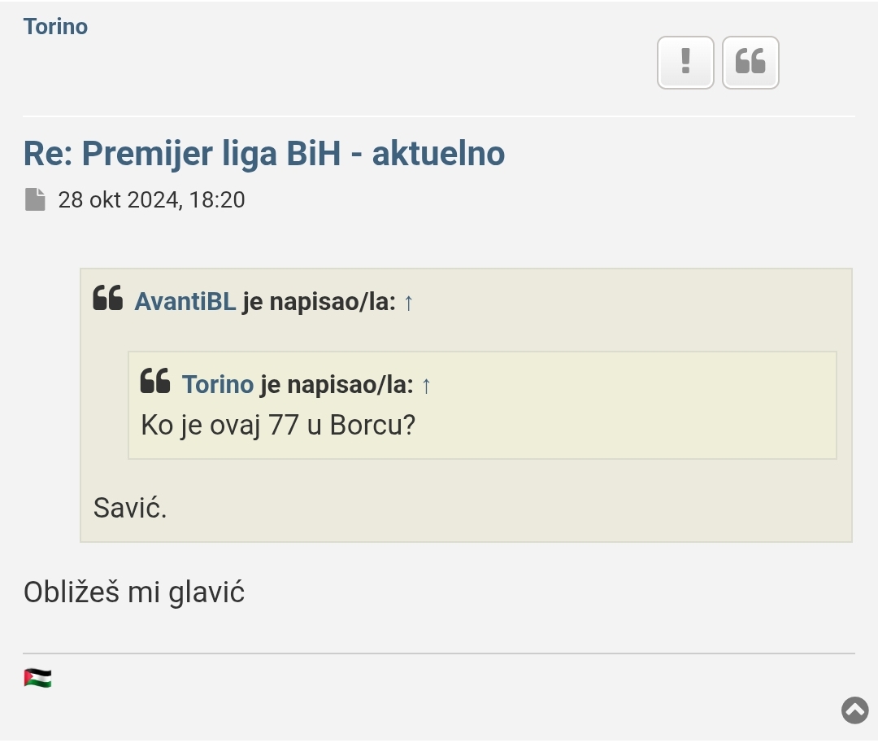This screenshot has width=878, height=743.
Task: Jump to AvantiBL's original post via arrow
Action: click(x=408, y=302)
